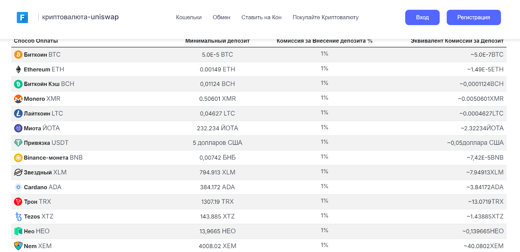Click Комиссия за Внесение депозита % header
The height and width of the screenshot is (252, 520).
[x=324, y=41]
